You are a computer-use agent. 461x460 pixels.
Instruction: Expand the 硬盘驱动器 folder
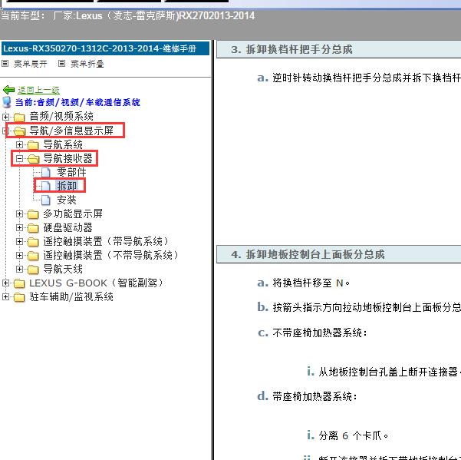coord(19,227)
